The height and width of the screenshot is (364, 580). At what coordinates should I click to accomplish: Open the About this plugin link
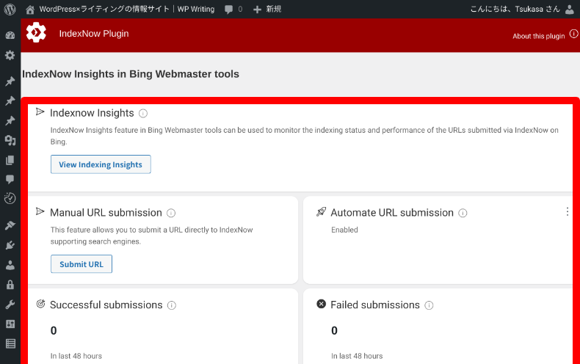click(x=539, y=36)
